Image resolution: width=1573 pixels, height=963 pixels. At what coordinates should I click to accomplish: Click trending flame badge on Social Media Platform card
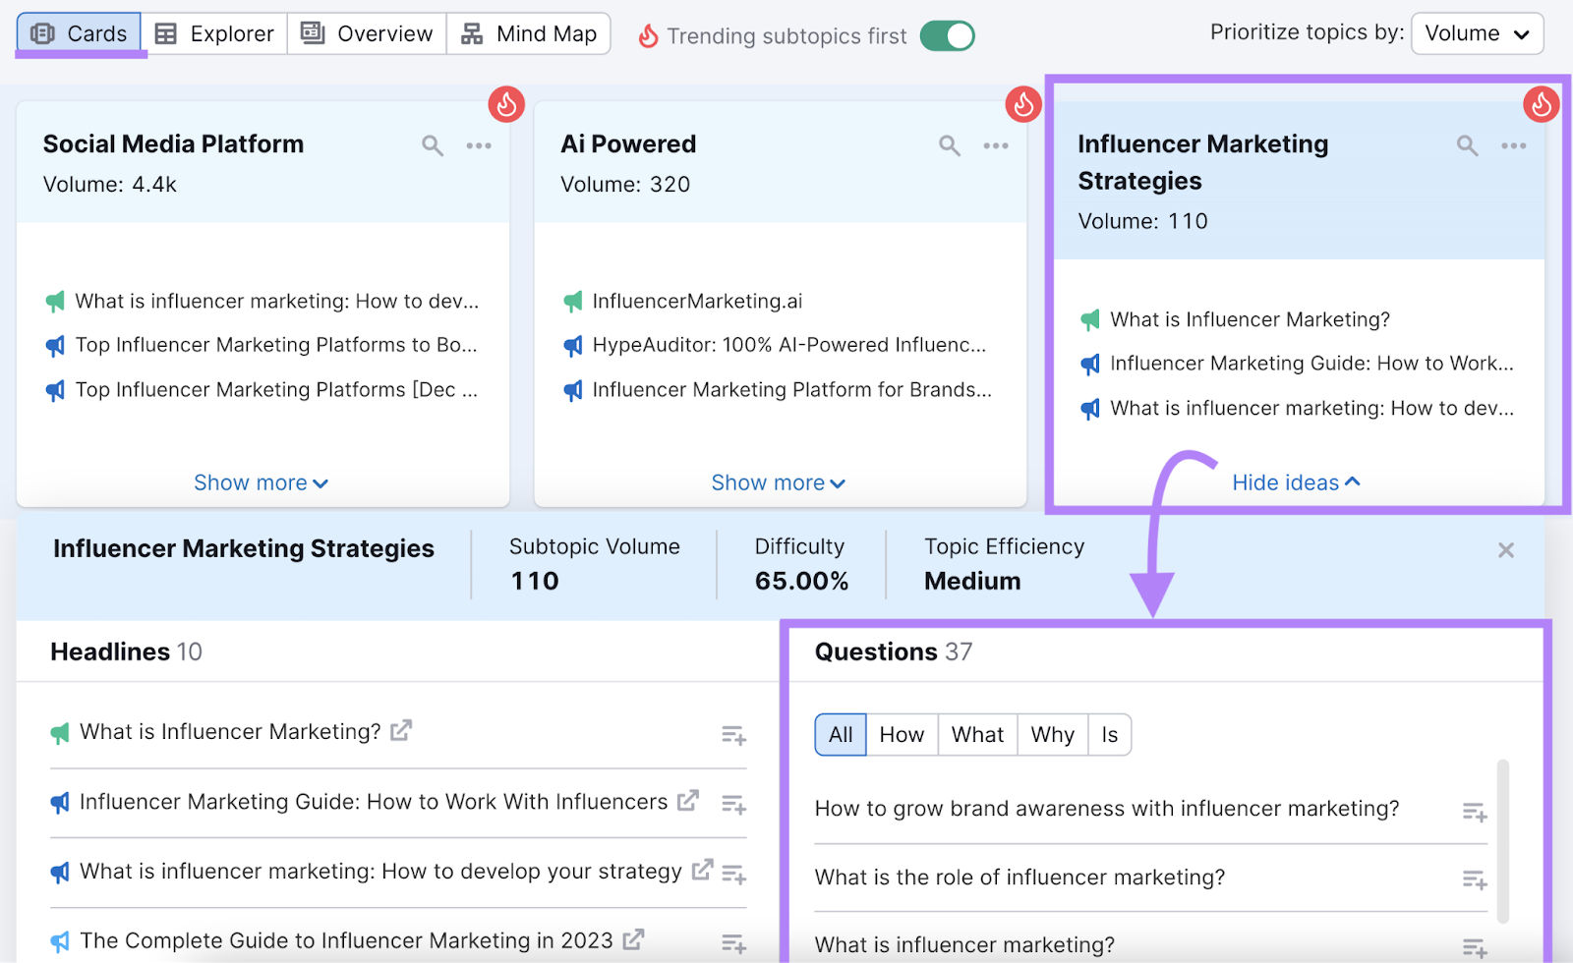(x=506, y=103)
